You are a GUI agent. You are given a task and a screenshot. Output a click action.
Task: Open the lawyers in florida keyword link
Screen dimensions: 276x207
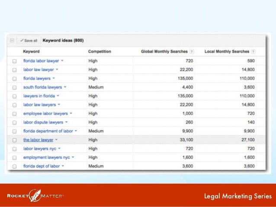(39, 96)
